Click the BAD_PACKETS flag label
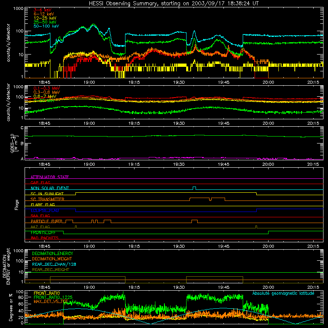328x328 pixels. (x=44, y=238)
